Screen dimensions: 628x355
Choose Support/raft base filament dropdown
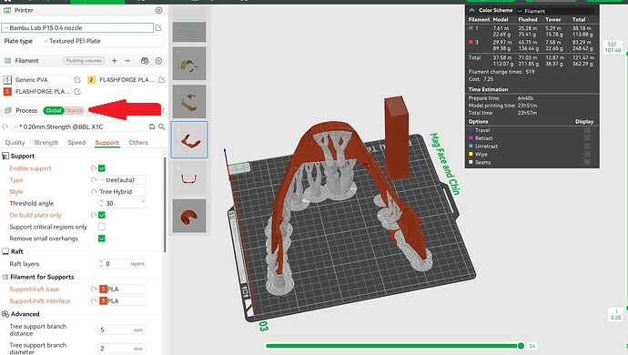122,289
